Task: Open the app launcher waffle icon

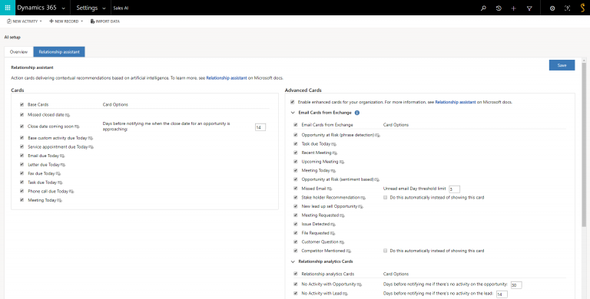Action: point(8,8)
